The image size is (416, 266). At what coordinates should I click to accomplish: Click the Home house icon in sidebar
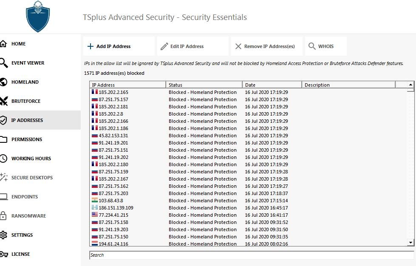point(3,44)
